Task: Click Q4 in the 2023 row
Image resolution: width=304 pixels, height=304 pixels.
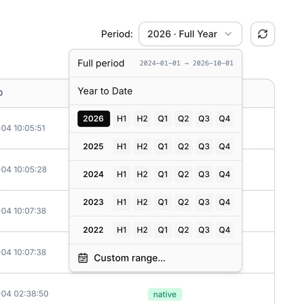Action: pyautogui.click(x=225, y=202)
